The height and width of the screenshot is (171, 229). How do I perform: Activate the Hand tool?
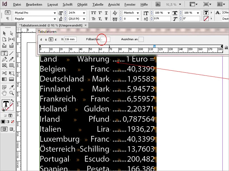4,93
